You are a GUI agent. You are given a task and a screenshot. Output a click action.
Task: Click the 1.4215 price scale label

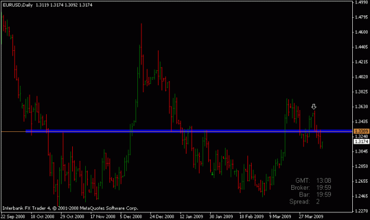coord(361,62)
